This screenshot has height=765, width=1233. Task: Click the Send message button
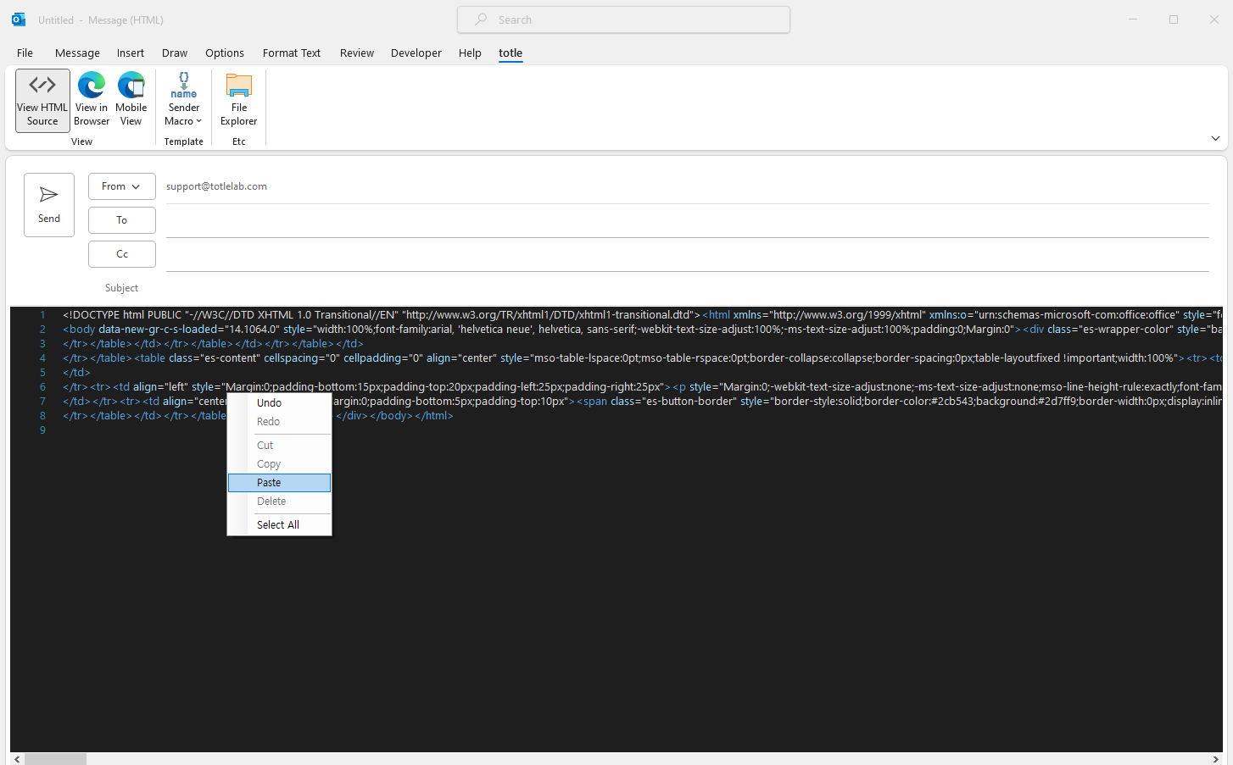click(49, 205)
